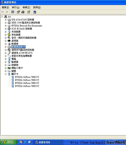Open the 檢視(V) menu
The height and width of the screenshot is (145, 126).
pos(26,7)
